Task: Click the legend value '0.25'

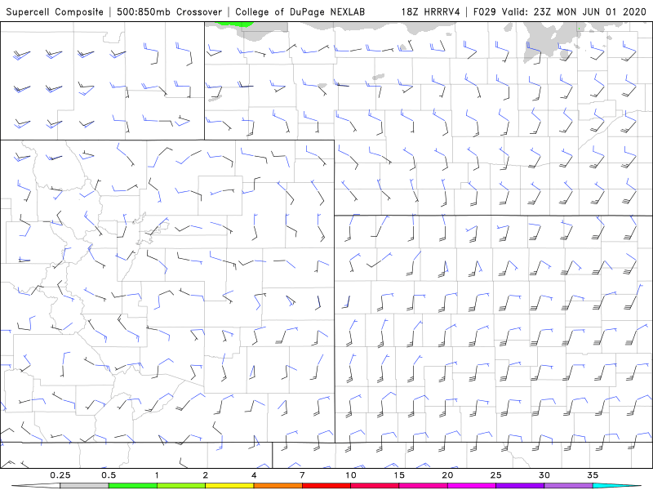Action: click(60, 475)
